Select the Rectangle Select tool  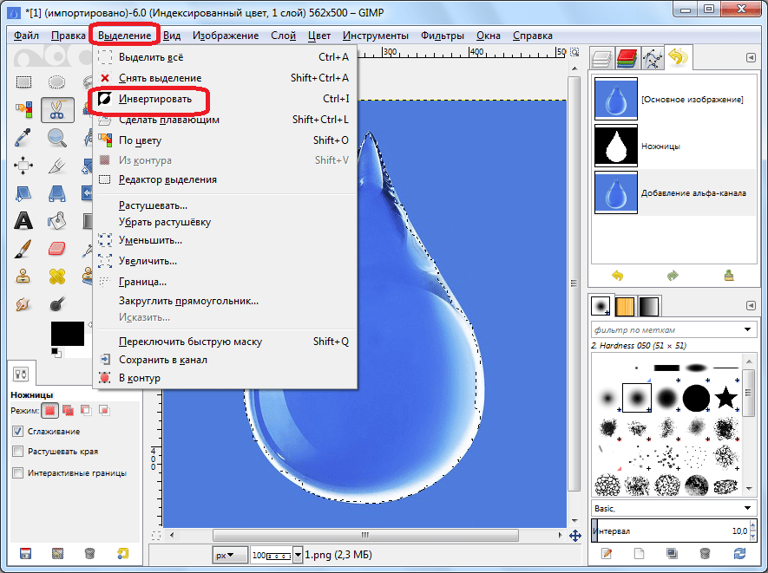23,82
